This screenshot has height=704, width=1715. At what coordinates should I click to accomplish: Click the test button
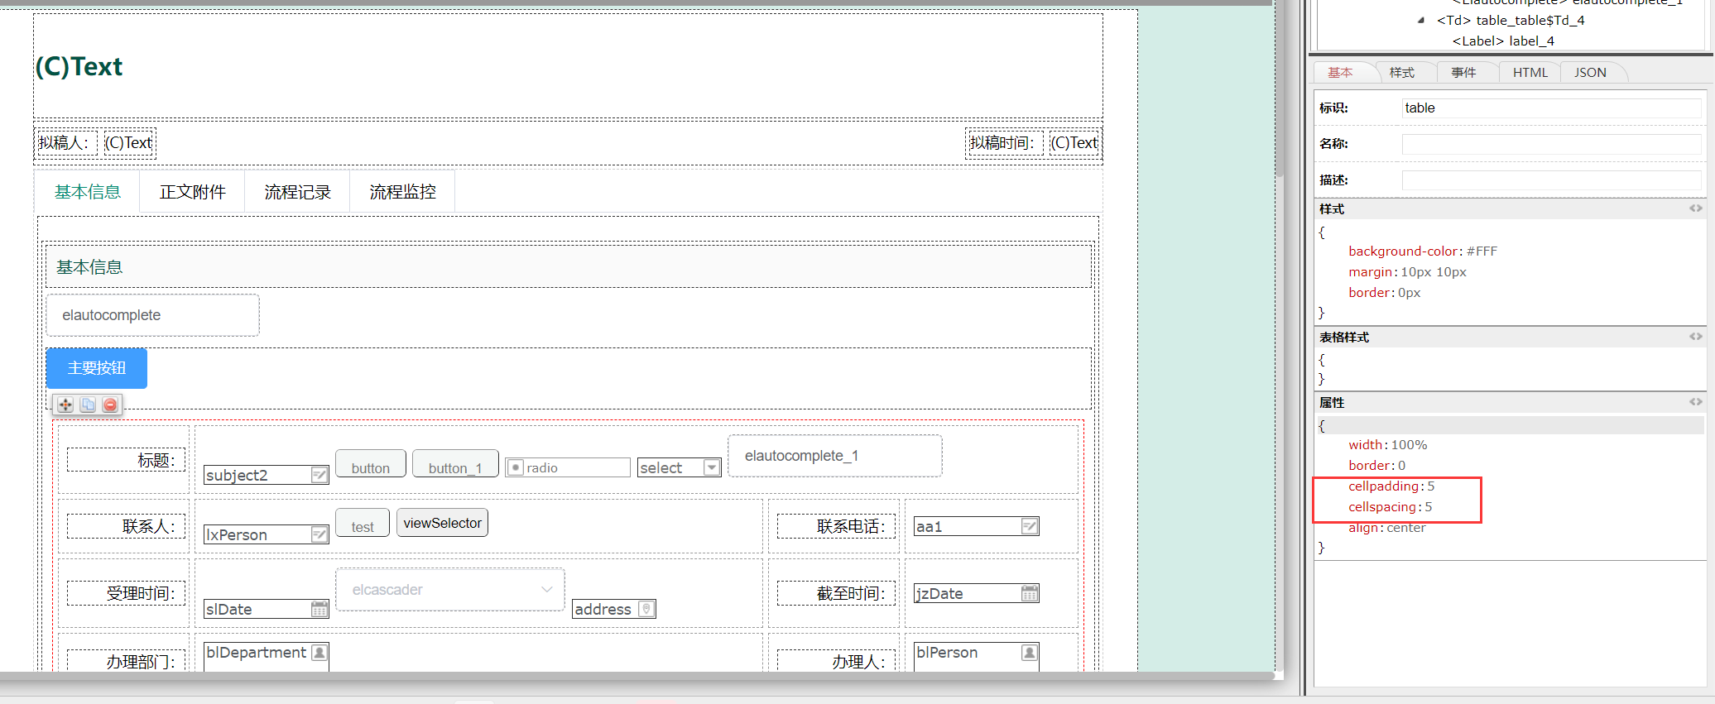[363, 523]
